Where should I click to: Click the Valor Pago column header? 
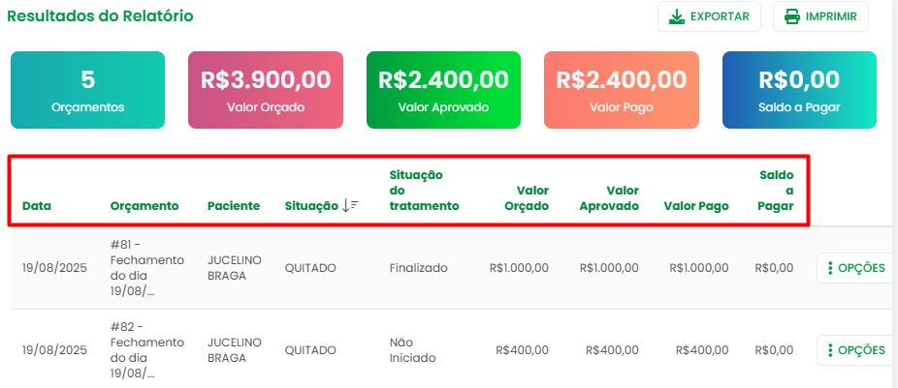tap(696, 205)
